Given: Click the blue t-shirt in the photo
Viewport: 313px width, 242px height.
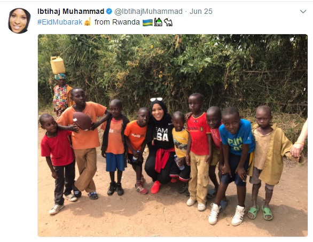Looking at the screenshot, I should pyautogui.click(x=237, y=137).
